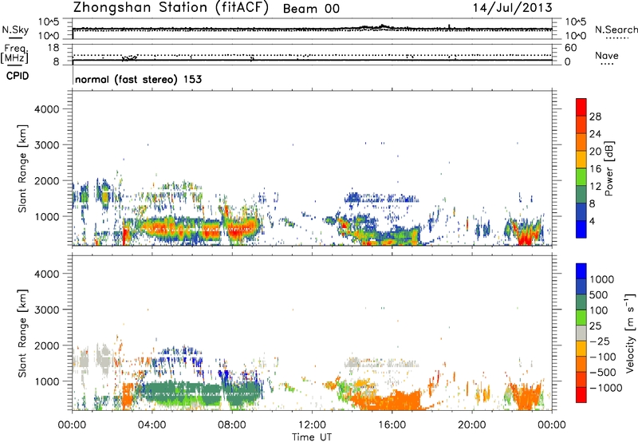The width and height of the screenshot is (638, 442).
Task: Click the 'Time UT' axis title
Action: pyautogui.click(x=312, y=437)
